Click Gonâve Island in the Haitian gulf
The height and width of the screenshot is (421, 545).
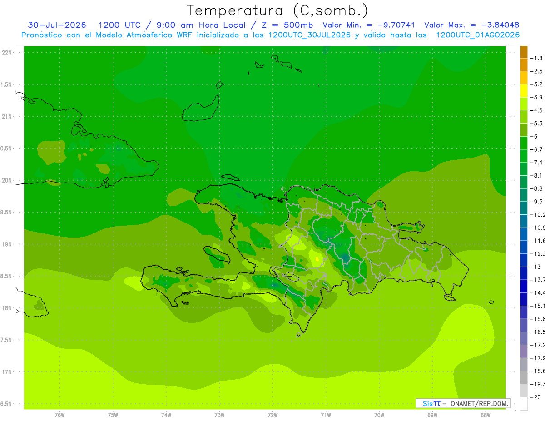217,254
